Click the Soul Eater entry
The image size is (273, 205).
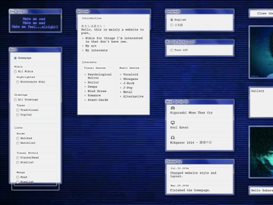179,128
